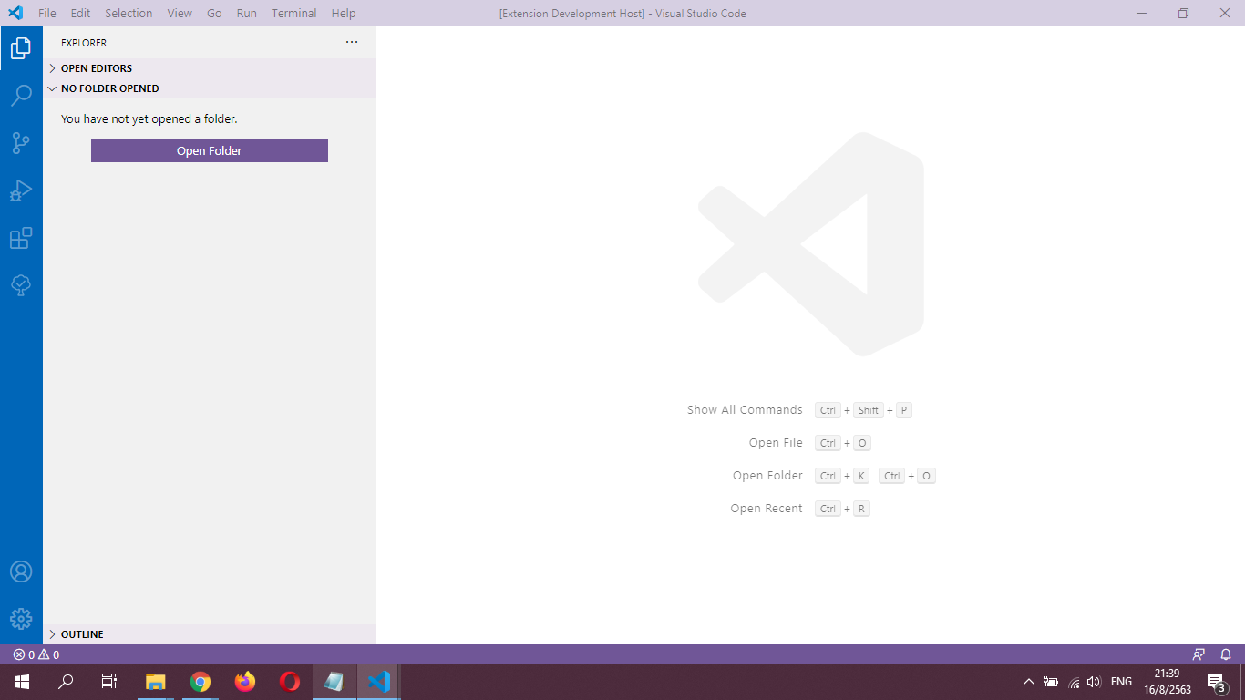Open the Selection menu

click(129, 13)
